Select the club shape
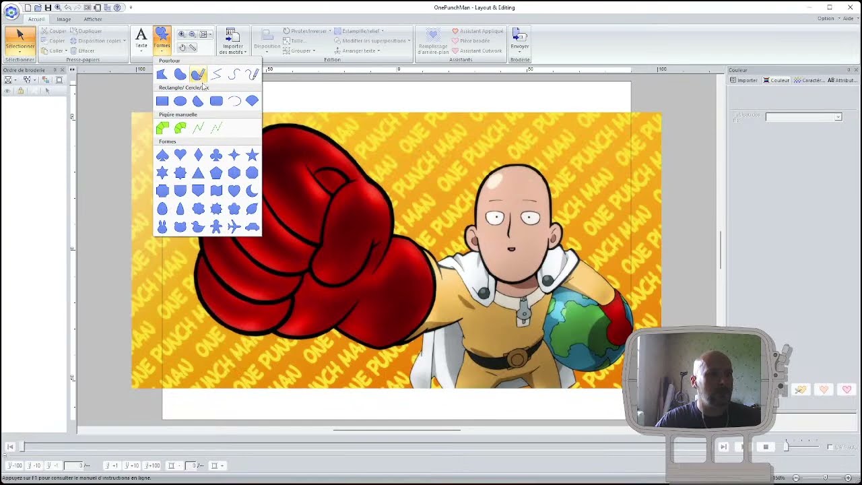 [216, 155]
